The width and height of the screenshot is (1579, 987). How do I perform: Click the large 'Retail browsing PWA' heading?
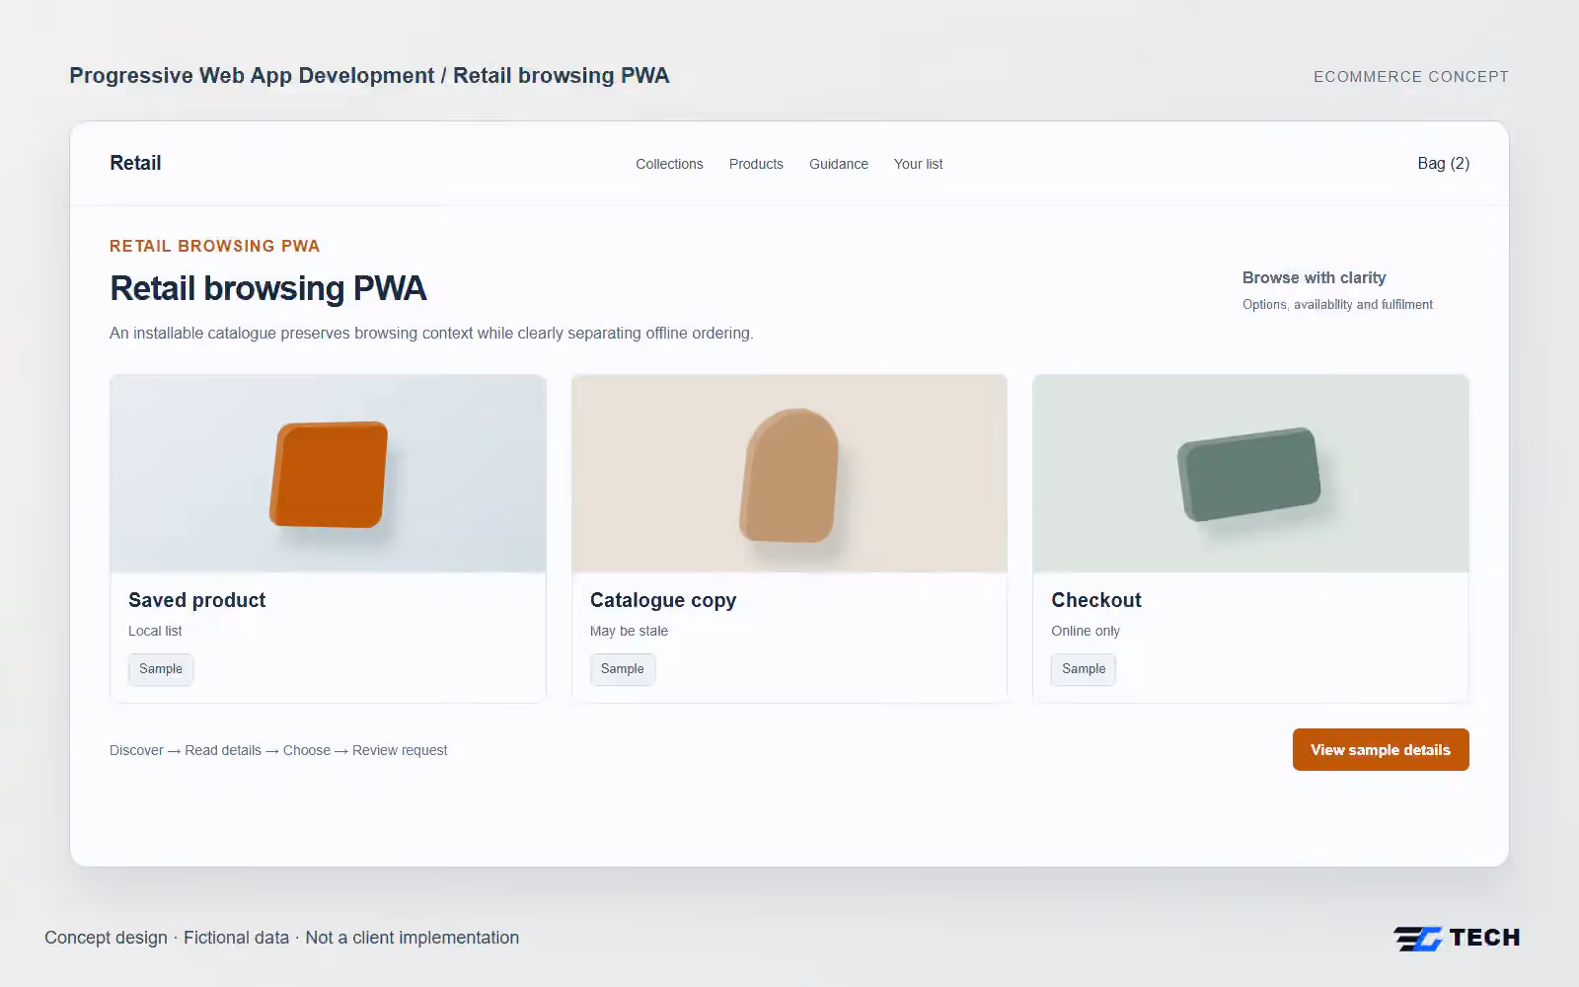(268, 288)
